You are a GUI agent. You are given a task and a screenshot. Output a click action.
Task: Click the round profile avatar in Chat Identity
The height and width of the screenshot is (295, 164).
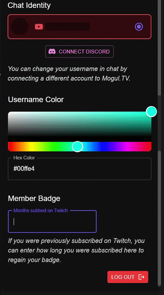pyautogui.click(x=19, y=27)
